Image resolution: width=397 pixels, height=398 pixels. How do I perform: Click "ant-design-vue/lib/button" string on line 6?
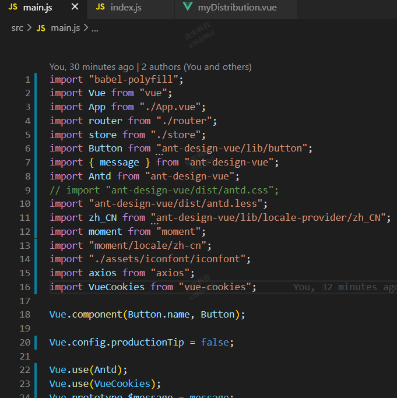click(232, 148)
